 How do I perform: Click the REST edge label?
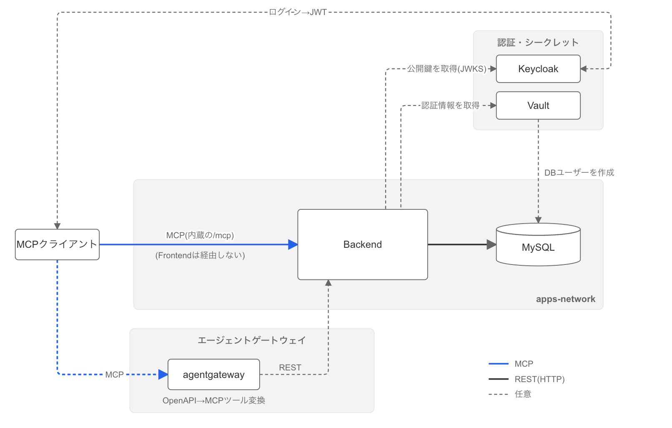coord(290,368)
